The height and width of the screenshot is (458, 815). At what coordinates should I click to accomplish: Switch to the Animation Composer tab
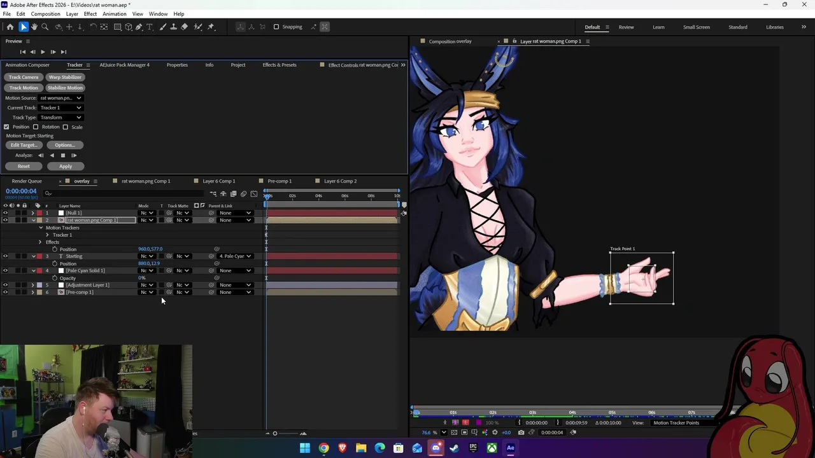(27, 65)
